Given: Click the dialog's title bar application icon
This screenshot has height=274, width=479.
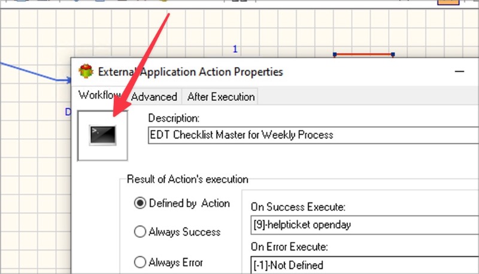Looking at the screenshot, I should tap(86, 71).
